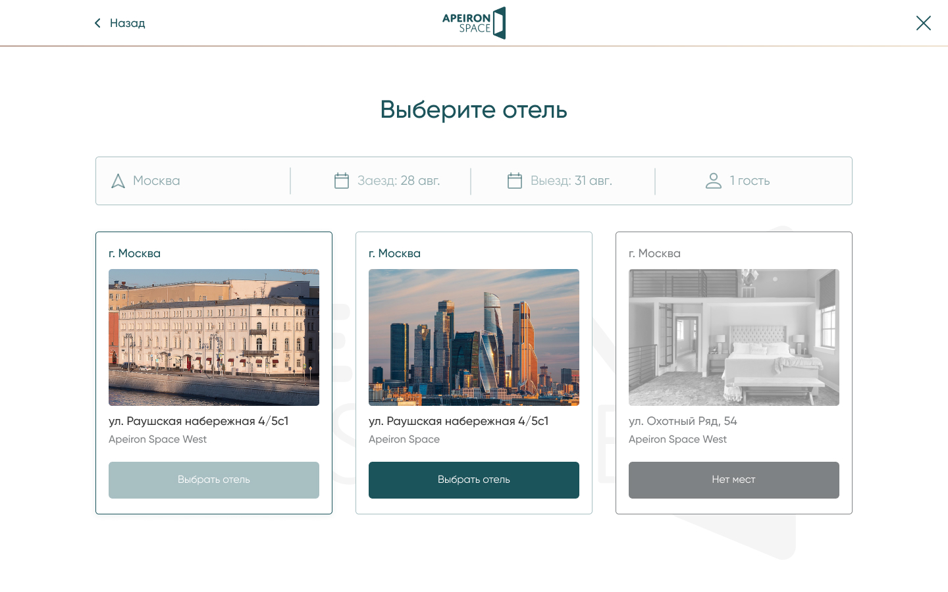948x592 pixels.
Task: Click the Выберите отель heading
Action: click(474, 110)
